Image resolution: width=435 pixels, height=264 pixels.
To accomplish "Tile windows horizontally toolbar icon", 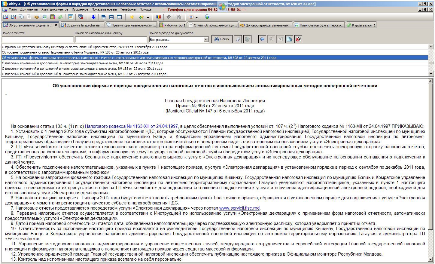I will click(x=111, y=17).
